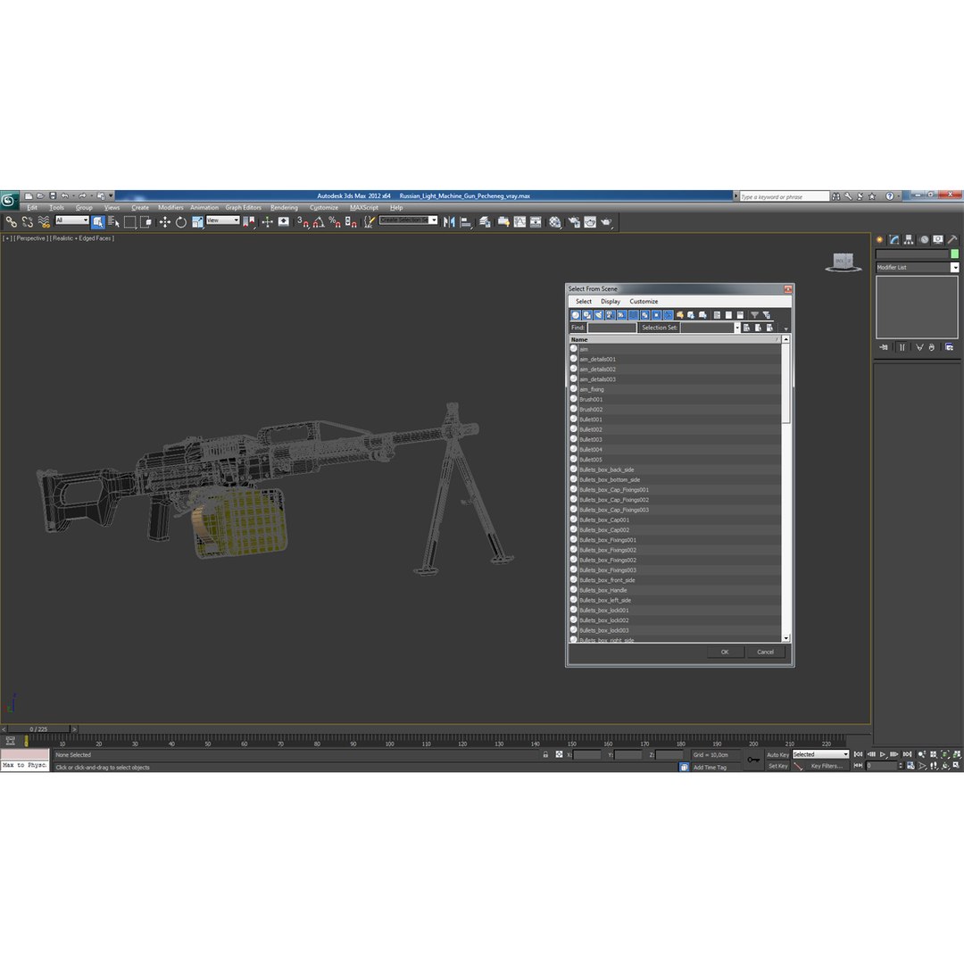Click the funnel filter icon in dialog

755,315
